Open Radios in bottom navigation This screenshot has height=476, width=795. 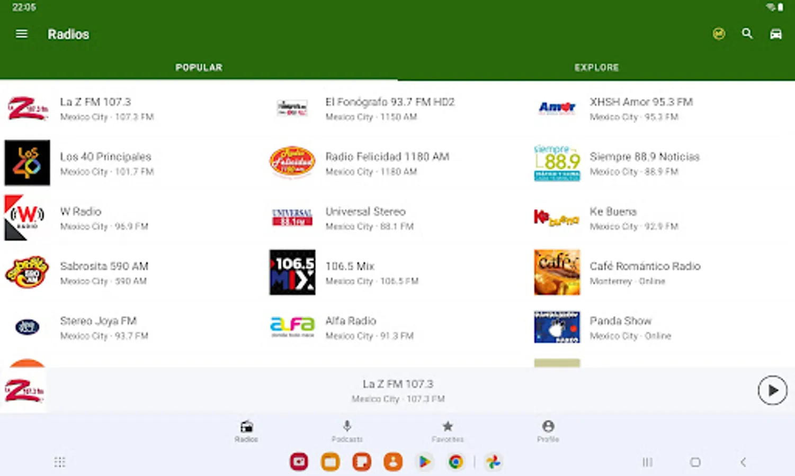tap(246, 431)
